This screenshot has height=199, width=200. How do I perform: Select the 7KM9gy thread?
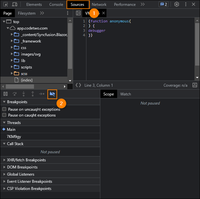click(50, 137)
